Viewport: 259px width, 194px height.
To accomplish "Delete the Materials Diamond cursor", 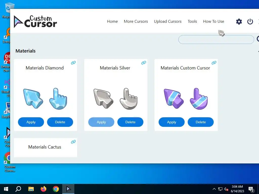I will point(60,122).
